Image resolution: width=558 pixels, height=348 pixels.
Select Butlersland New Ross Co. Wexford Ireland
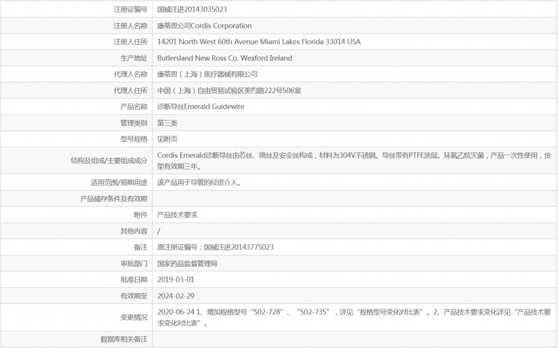(225, 58)
